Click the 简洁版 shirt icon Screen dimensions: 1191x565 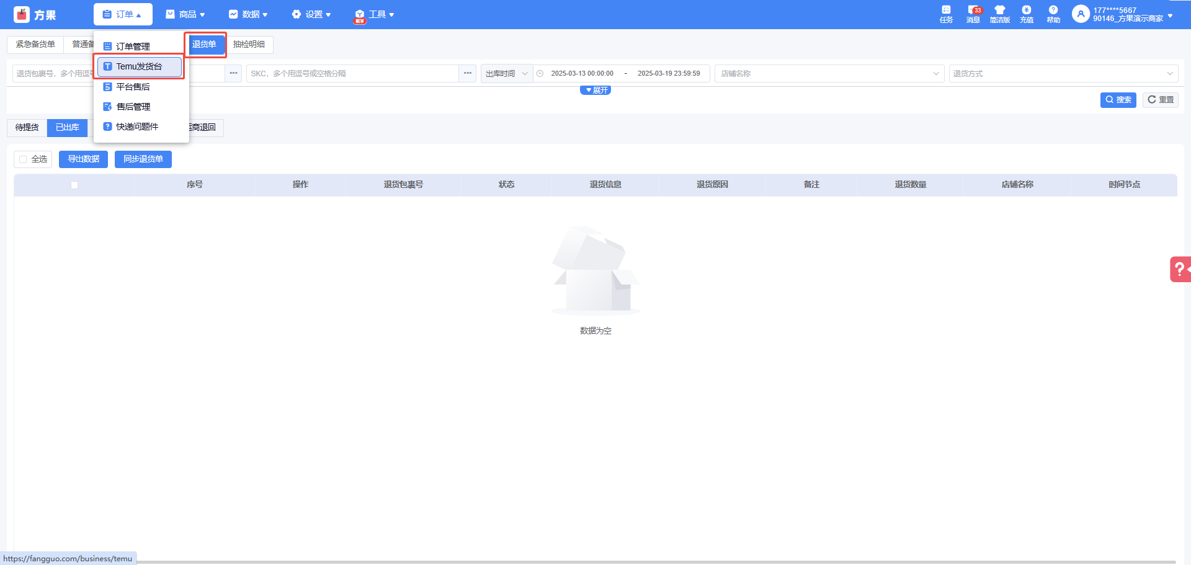point(999,11)
